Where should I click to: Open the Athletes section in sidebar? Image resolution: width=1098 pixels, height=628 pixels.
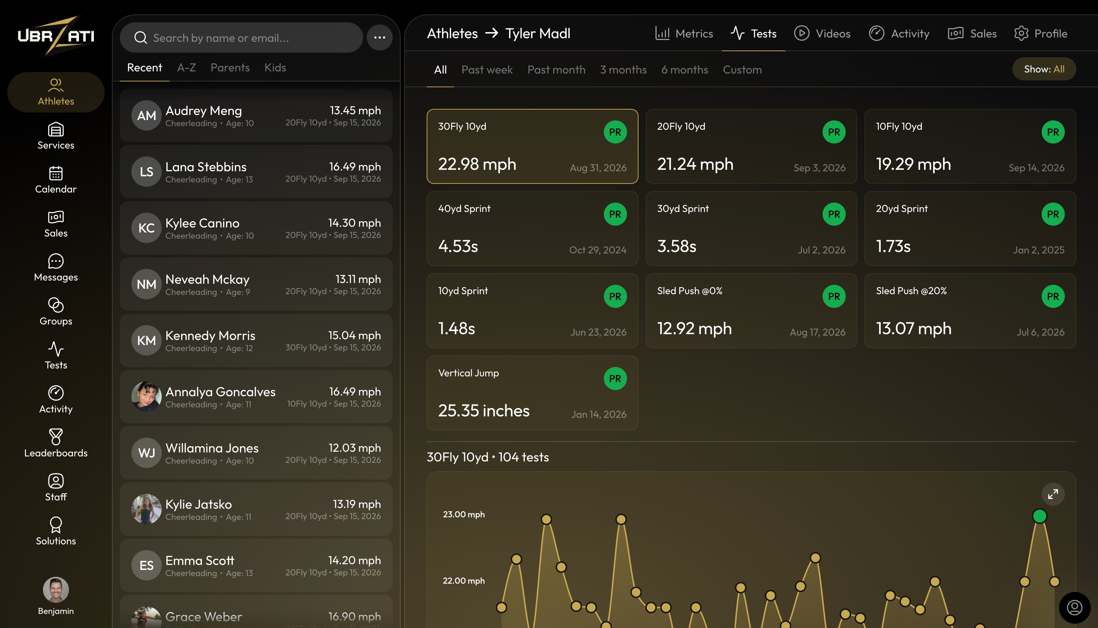pos(56,92)
